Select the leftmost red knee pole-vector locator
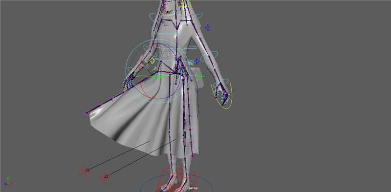The image size is (391, 192). point(85,171)
